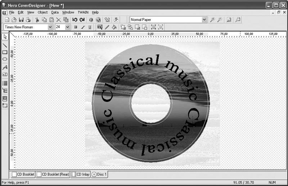Pick the Text Box tool
Image resolution: width=288 pixels, height=186 pixels.
click(5, 74)
